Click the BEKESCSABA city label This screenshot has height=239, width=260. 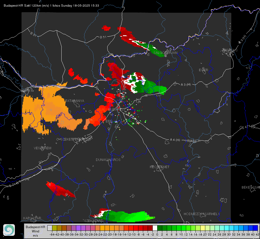tap(251, 187)
